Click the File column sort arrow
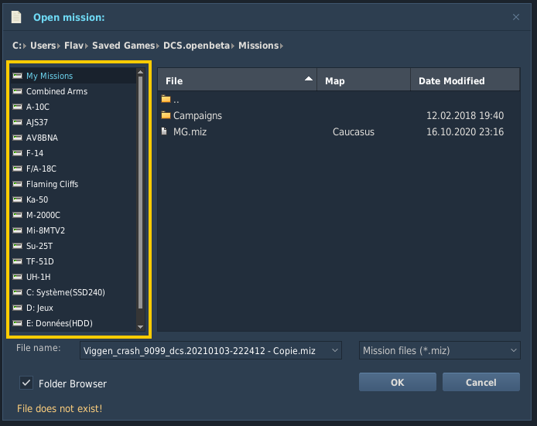The image size is (537, 426). pyautogui.click(x=309, y=79)
